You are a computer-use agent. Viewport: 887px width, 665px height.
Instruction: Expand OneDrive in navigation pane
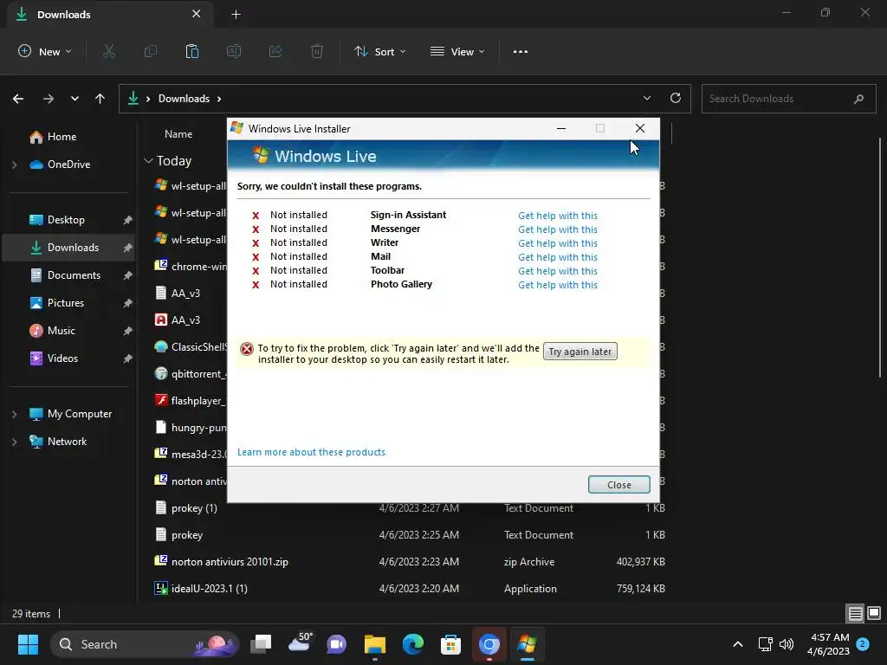[x=14, y=165]
